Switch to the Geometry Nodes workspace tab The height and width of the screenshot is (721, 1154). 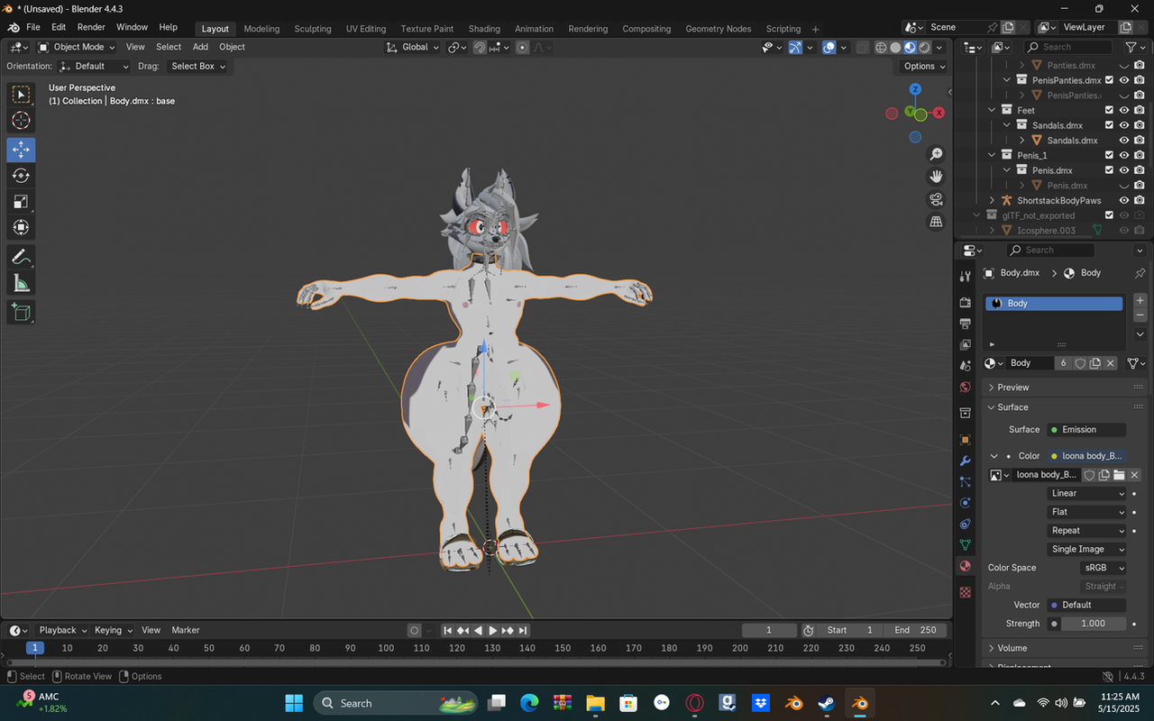tap(718, 29)
